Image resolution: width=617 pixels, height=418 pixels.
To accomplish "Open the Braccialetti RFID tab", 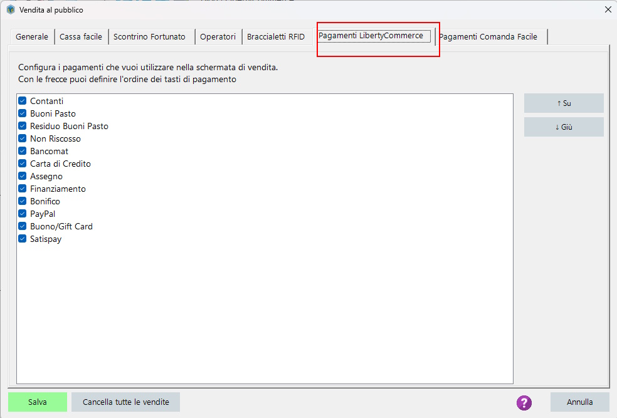I will [x=276, y=36].
